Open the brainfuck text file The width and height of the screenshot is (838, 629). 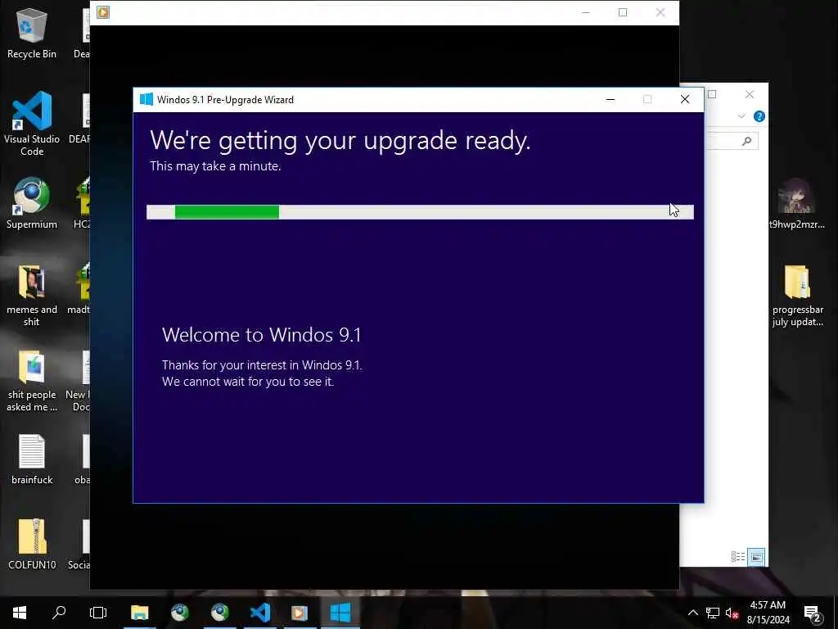(32, 460)
